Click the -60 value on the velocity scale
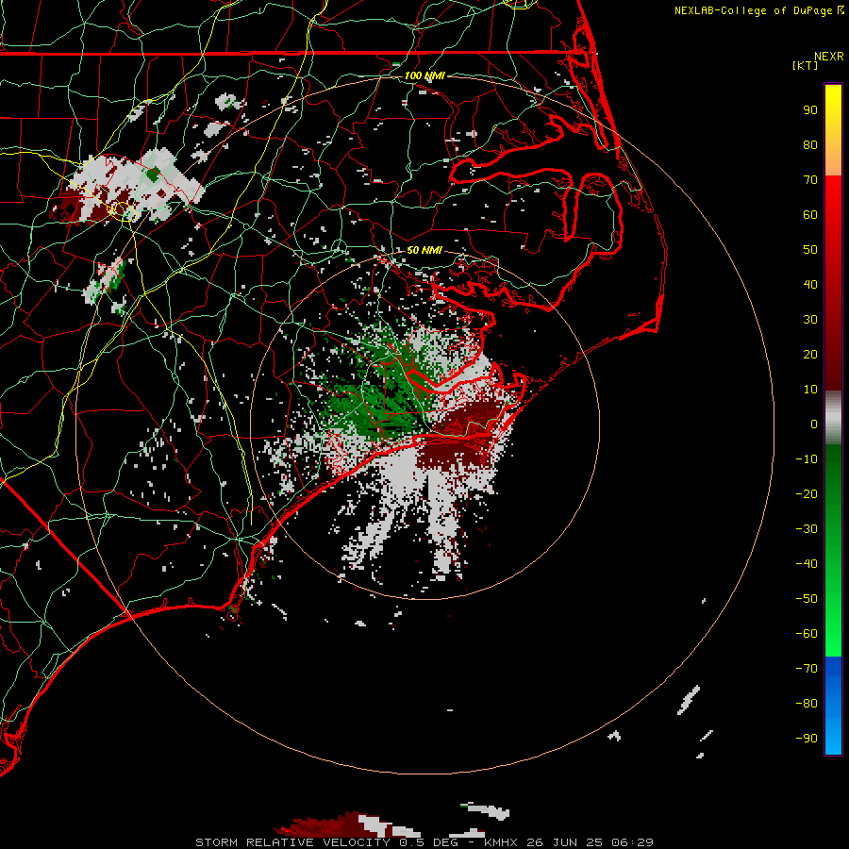Image resolution: width=849 pixels, height=849 pixels. point(807,634)
